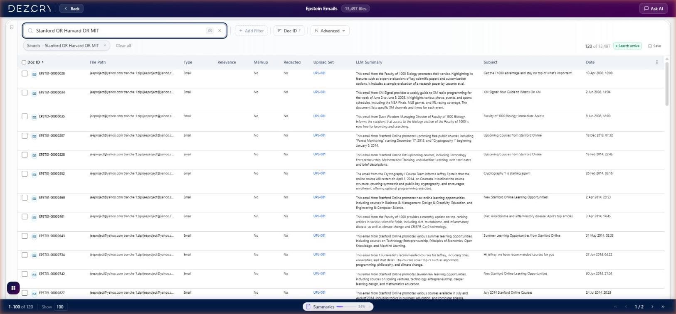The image size is (676, 314).
Task: Toggle the select-all Doc ID checkbox
Action: point(24,62)
